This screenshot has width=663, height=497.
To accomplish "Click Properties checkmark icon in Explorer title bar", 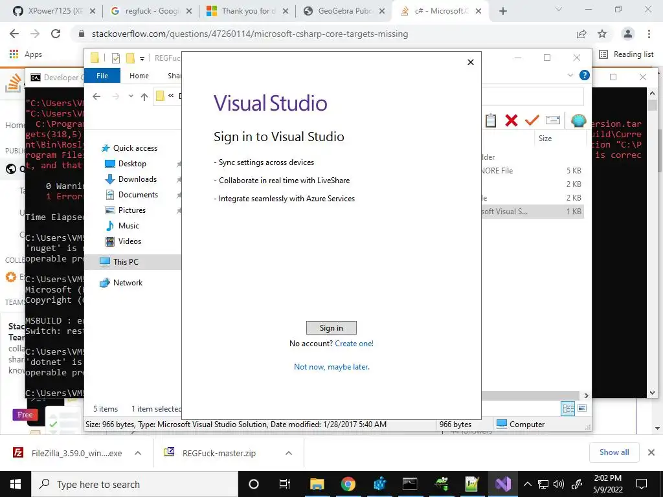I will (x=115, y=58).
